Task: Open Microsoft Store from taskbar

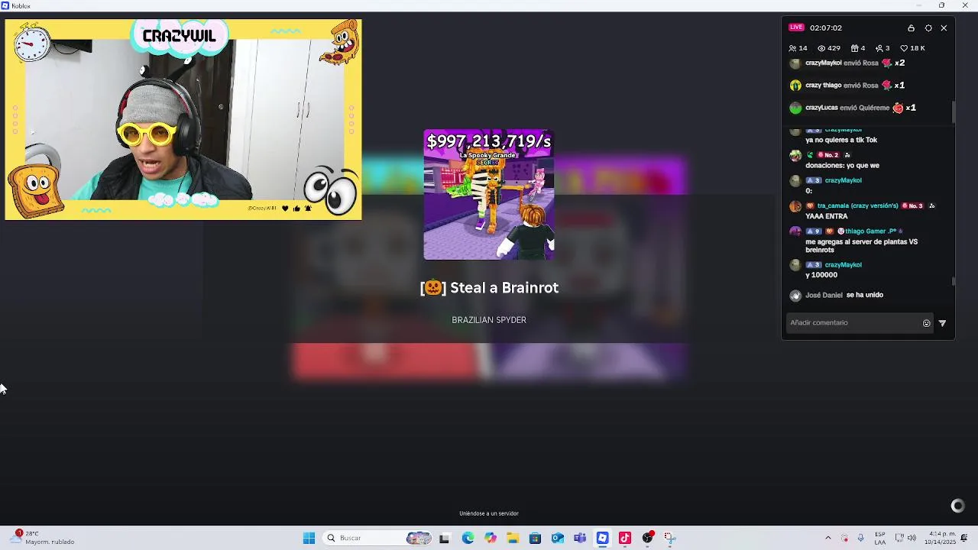Action: coord(535,538)
